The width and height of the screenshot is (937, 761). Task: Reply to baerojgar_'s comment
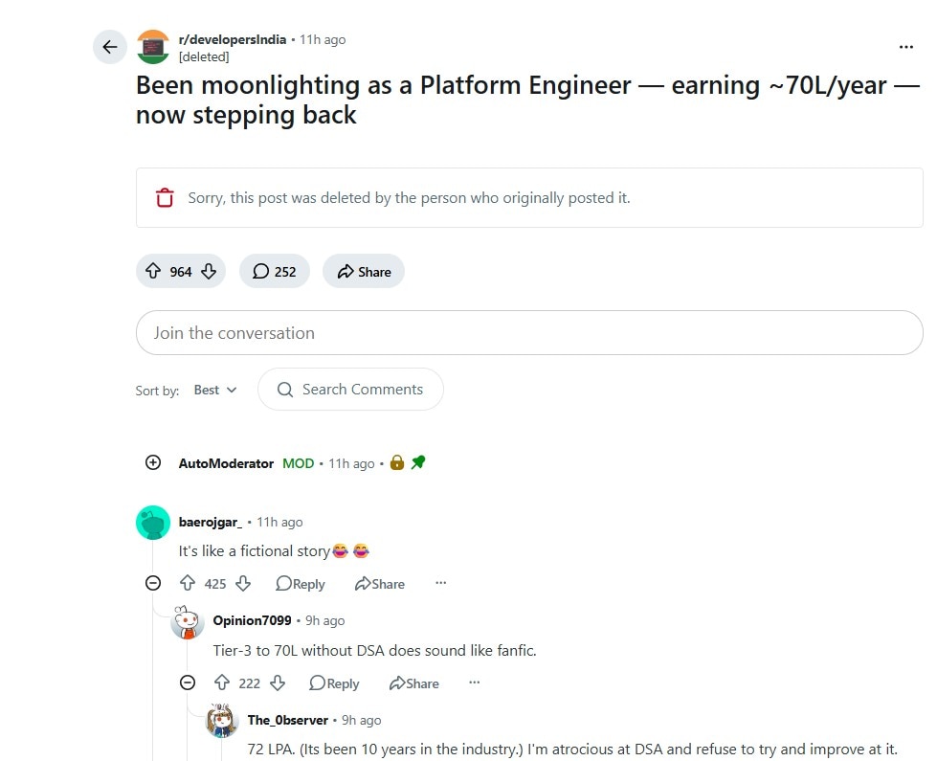click(301, 584)
